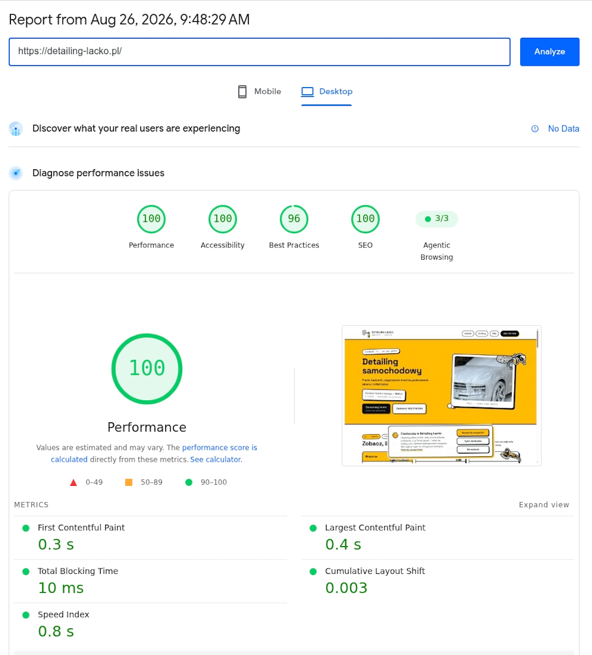Click the desktop laptop icon
This screenshot has width=592, height=655.
[x=307, y=91]
